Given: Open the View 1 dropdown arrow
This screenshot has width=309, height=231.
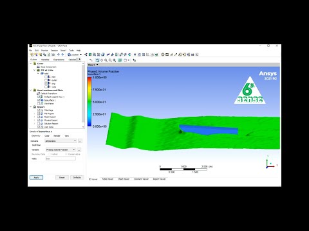Looking at the screenshot, I should pyautogui.click(x=97, y=65).
